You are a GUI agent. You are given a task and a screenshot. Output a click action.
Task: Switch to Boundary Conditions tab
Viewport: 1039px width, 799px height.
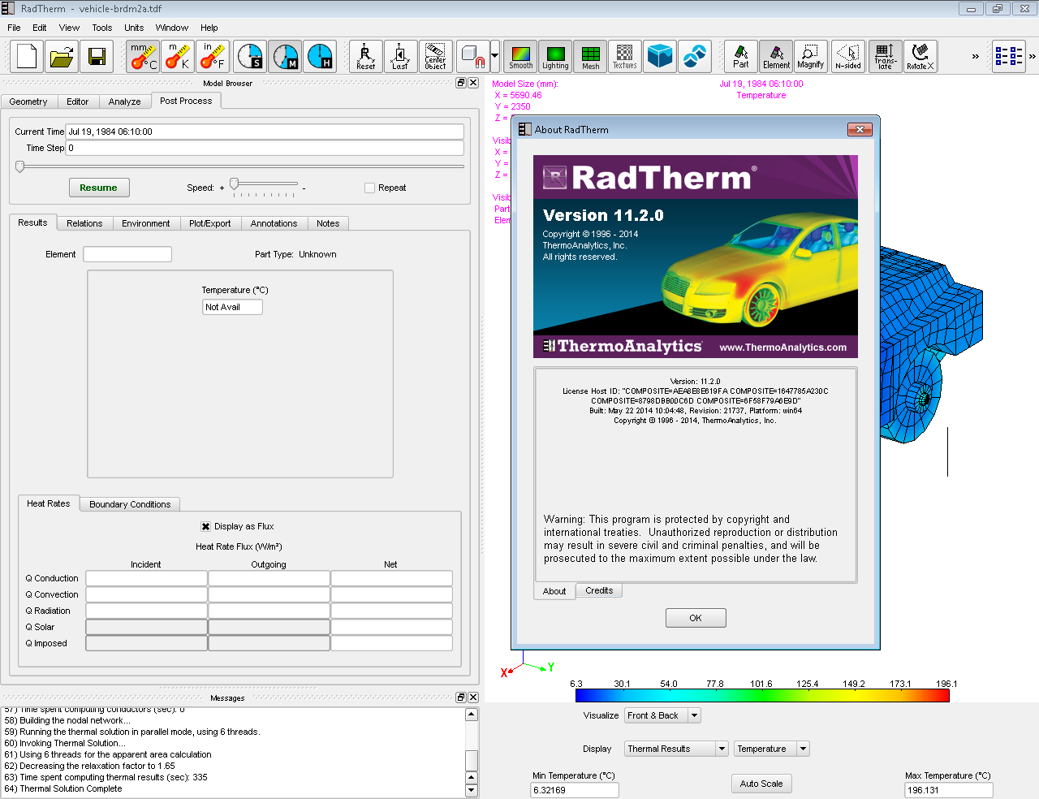pyautogui.click(x=130, y=504)
